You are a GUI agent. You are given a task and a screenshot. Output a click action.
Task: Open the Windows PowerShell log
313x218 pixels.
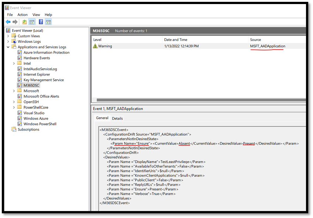pyautogui.click(x=40, y=124)
